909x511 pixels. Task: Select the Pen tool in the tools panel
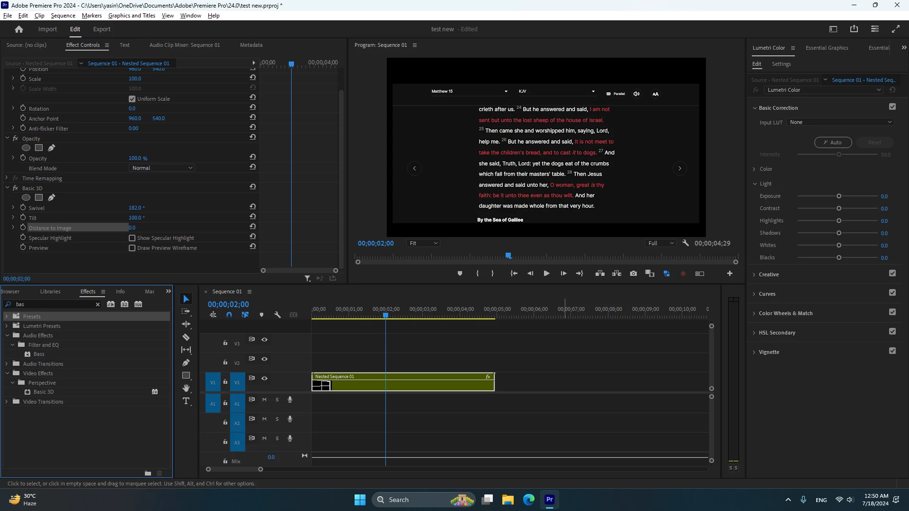click(x=186, y=363)
